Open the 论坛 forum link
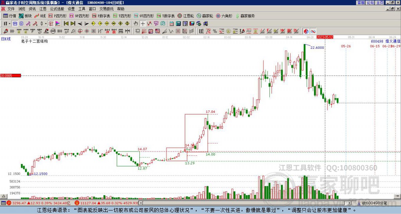Image resolution: width=401 pixels, height=214 pixels. (x=370, y=3)
